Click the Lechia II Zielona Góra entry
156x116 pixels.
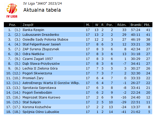pyautogui.click(x=40, y=68)
